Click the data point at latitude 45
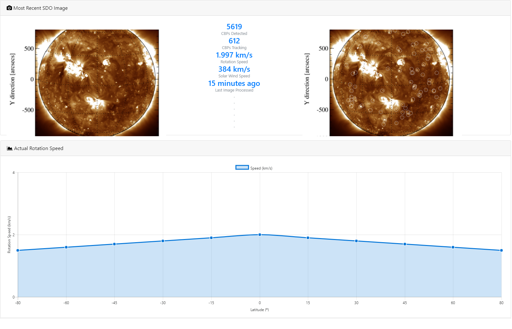 click(x=405, y=244)
